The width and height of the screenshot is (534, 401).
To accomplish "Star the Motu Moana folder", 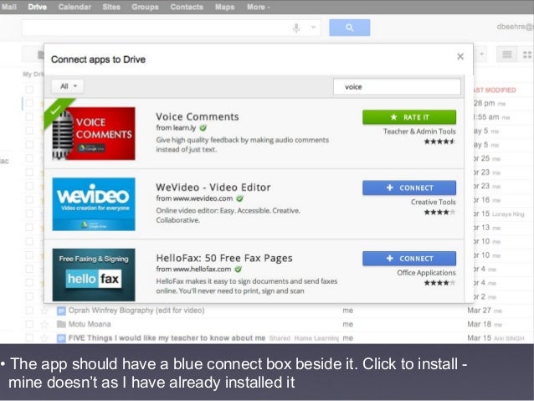I will click(x=44, y=324).
